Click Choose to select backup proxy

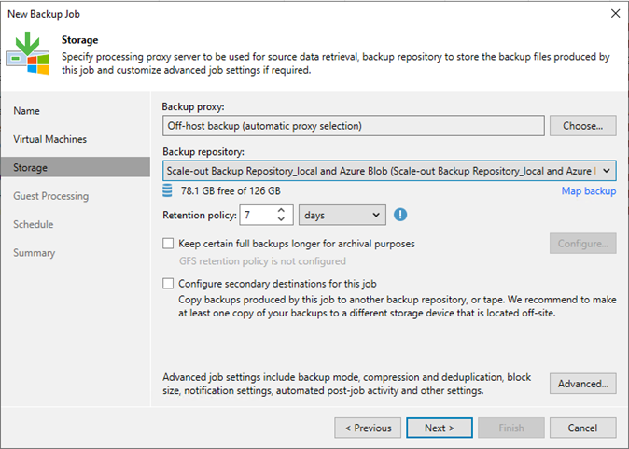[583, 126]
